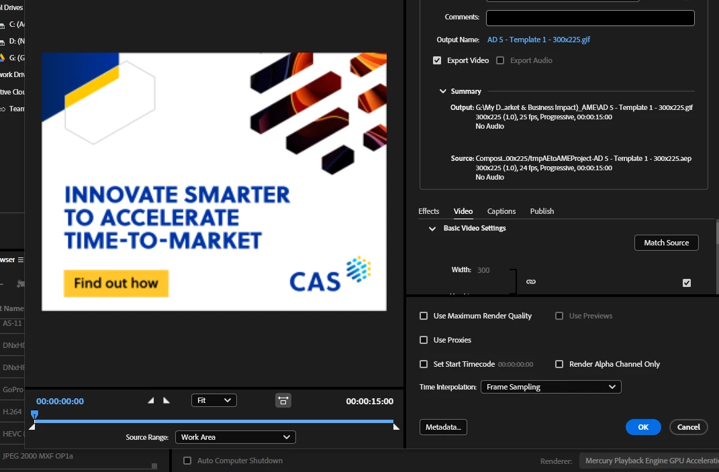
Task: Click the Comments input field
Action: coord(590,18)
